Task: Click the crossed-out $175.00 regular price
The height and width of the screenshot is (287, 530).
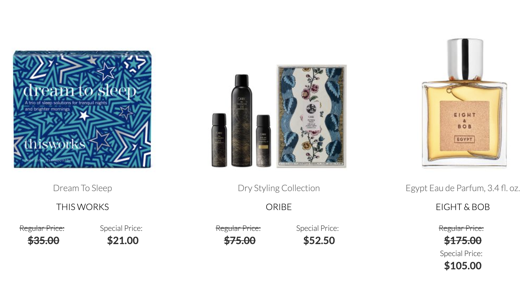Action: [463, 240]
